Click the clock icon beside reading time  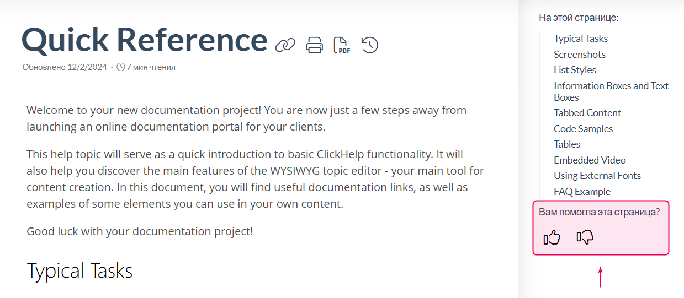121,67
